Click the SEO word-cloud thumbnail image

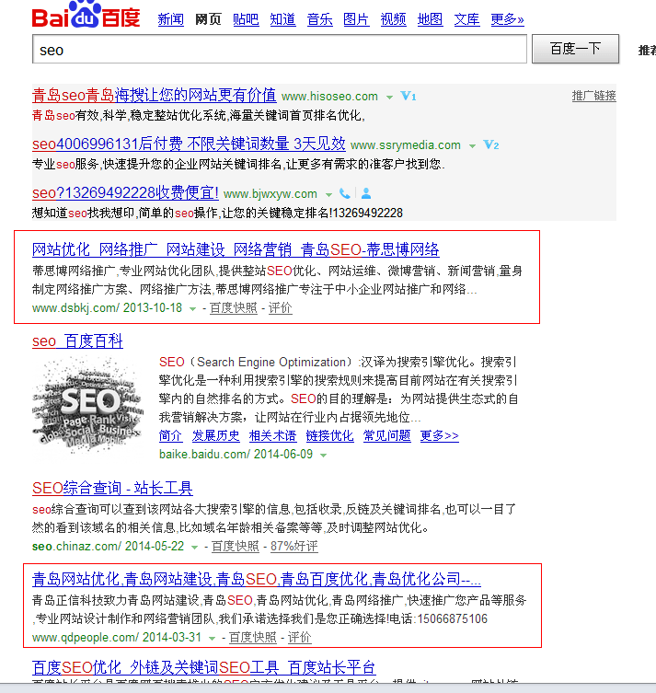pos(88,404)
